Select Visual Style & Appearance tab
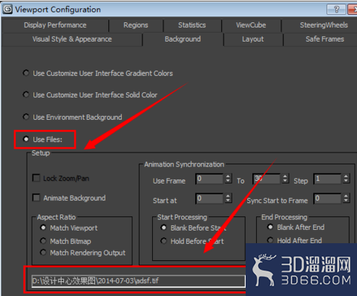 pyautogui.click(x=72, y=39)
